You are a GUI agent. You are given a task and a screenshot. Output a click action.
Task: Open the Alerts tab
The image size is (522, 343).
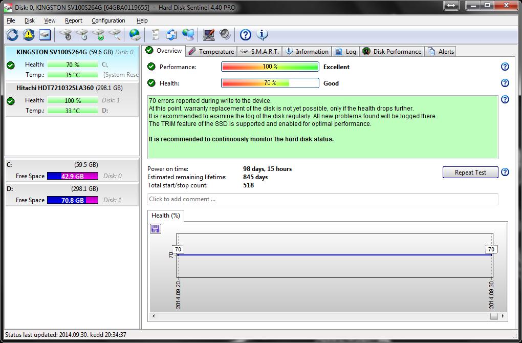coord(441,52)
